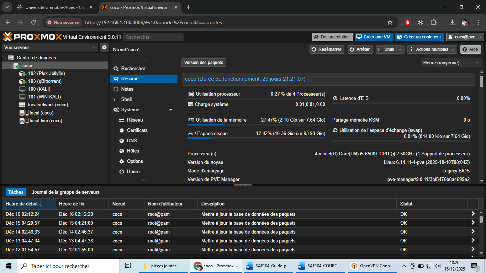This screenshot has height=273, width=486.
Task: Open the Notes menu item
Action: [x=127, y=89]
